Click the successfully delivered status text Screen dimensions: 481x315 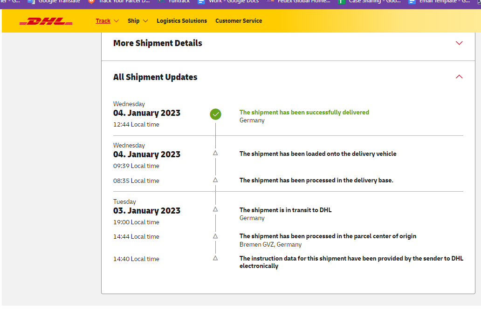tap(304, 112)
